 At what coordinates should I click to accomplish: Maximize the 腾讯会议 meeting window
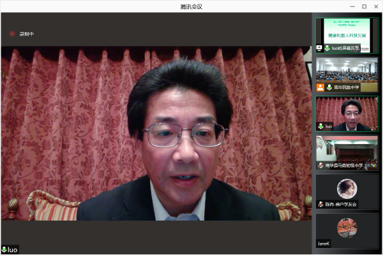(364, 6)
